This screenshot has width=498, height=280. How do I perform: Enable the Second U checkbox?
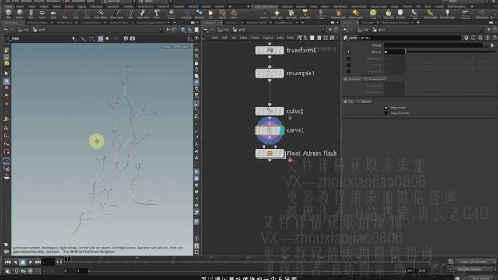pyautogui.click(x=349, y=58)
